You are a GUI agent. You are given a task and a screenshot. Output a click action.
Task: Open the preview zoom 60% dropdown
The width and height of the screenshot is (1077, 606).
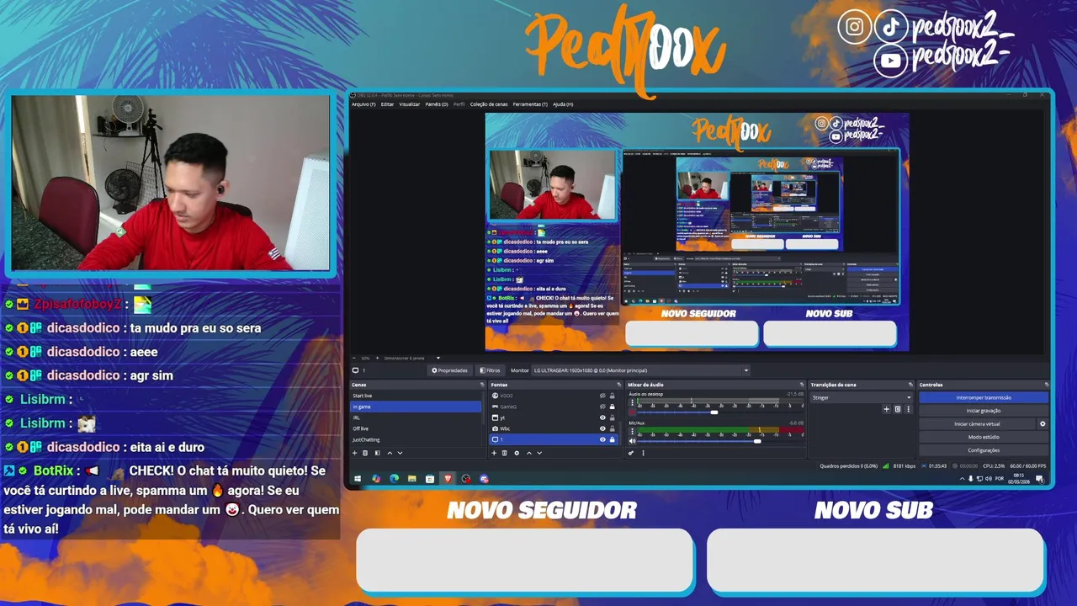point(438,358)
